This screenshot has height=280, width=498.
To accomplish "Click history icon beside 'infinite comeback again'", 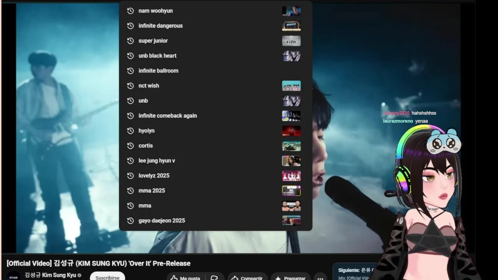I will pyautogui.click(x=130, y=115).
